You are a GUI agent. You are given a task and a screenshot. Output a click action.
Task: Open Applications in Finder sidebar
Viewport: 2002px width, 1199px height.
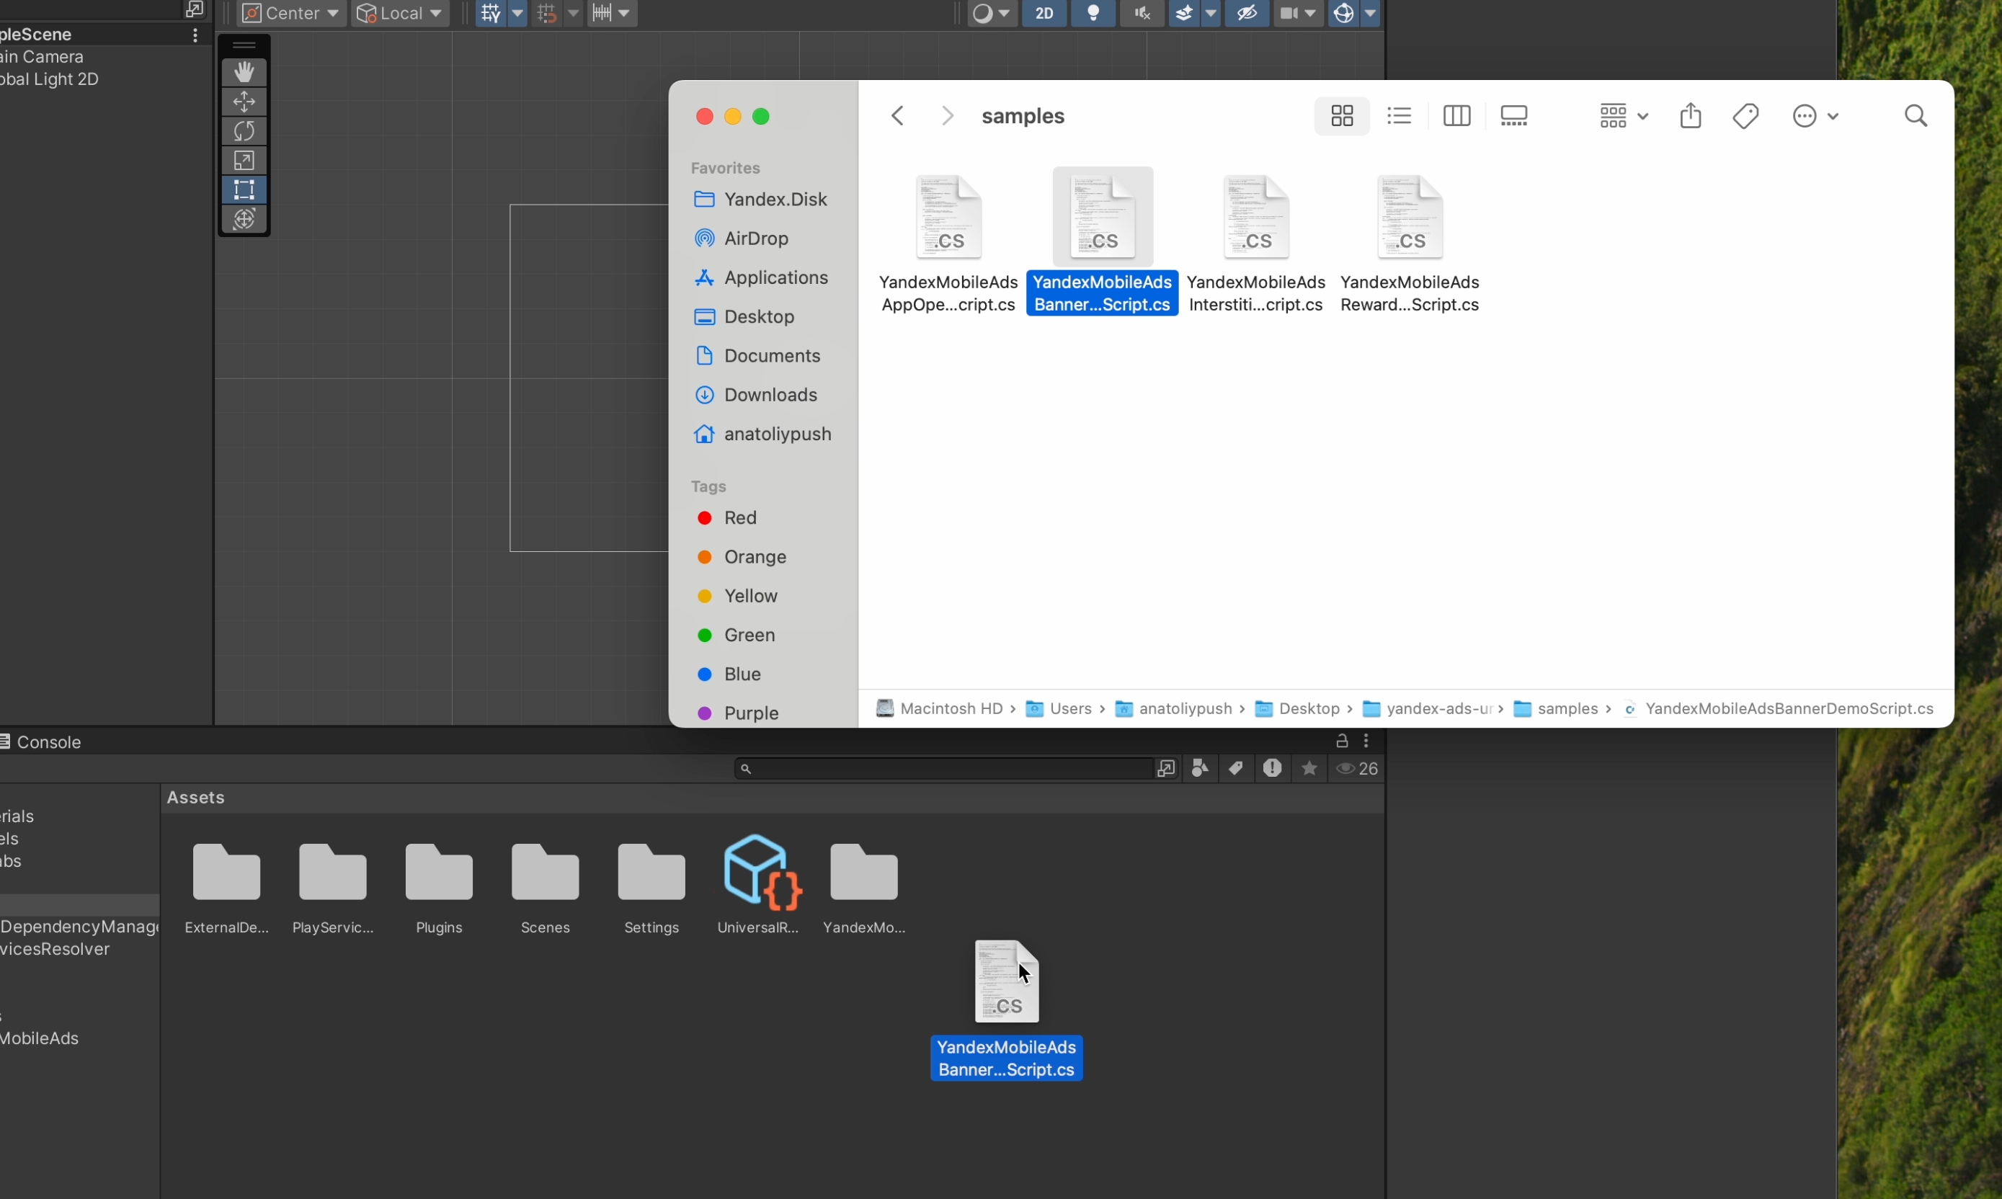762,278
